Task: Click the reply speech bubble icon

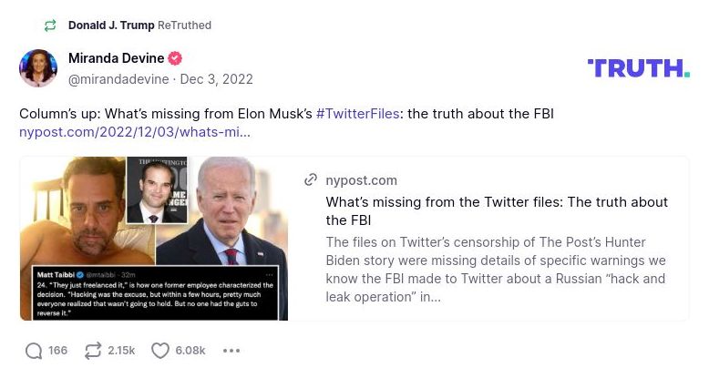Action: tap(34, 351)
